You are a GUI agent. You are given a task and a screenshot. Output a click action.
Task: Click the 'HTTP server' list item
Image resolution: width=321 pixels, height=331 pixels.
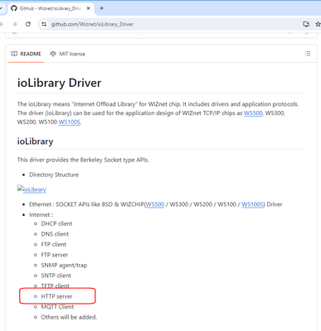56,296
